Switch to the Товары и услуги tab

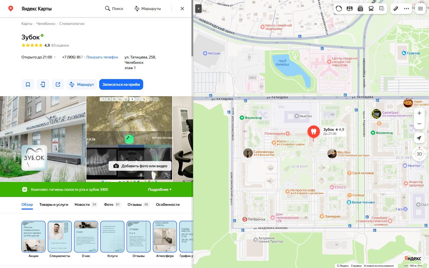point(54,204)
